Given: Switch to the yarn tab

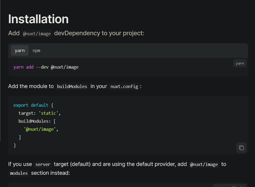Looking at the screenshot, I should click(x=20, y=51).
